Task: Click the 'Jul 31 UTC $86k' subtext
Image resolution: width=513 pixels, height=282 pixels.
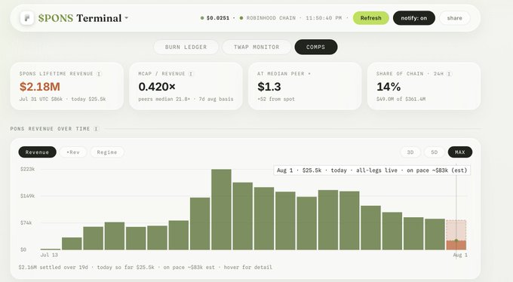Action: (41, 99)
